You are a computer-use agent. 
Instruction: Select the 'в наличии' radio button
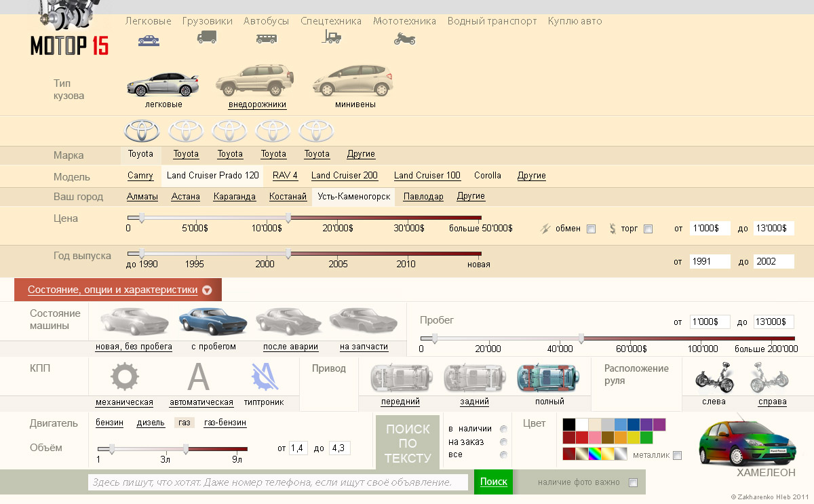tap(503, 429)
